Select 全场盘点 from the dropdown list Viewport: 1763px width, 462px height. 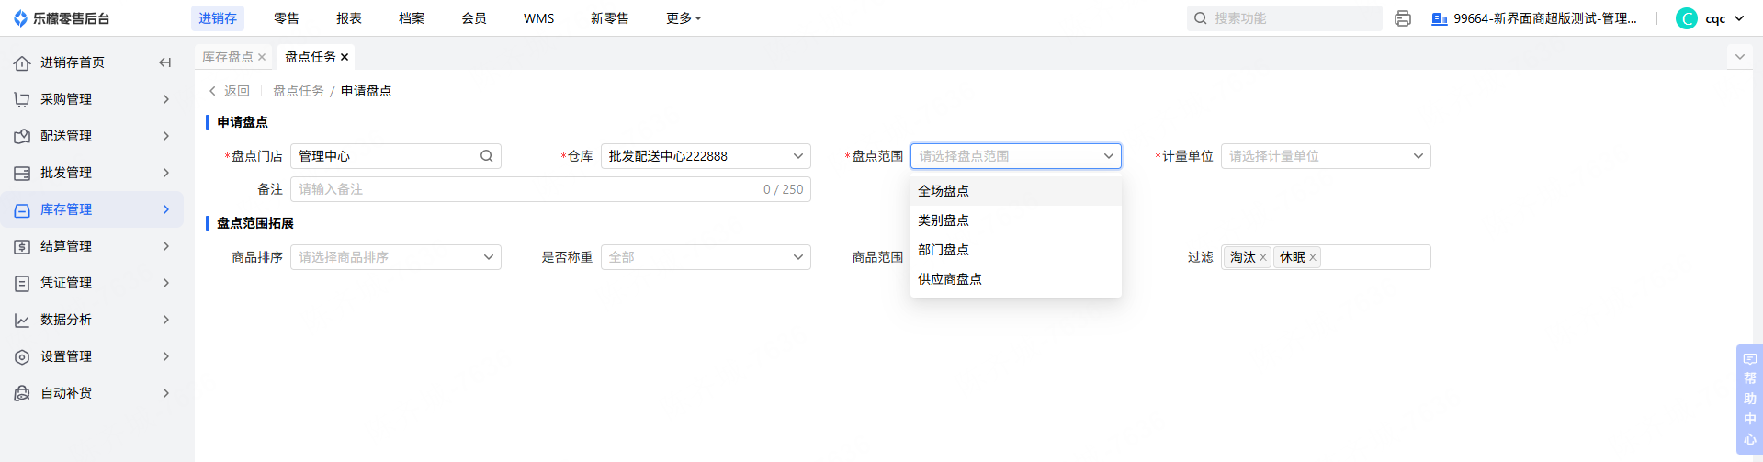(x=944, y=191)
